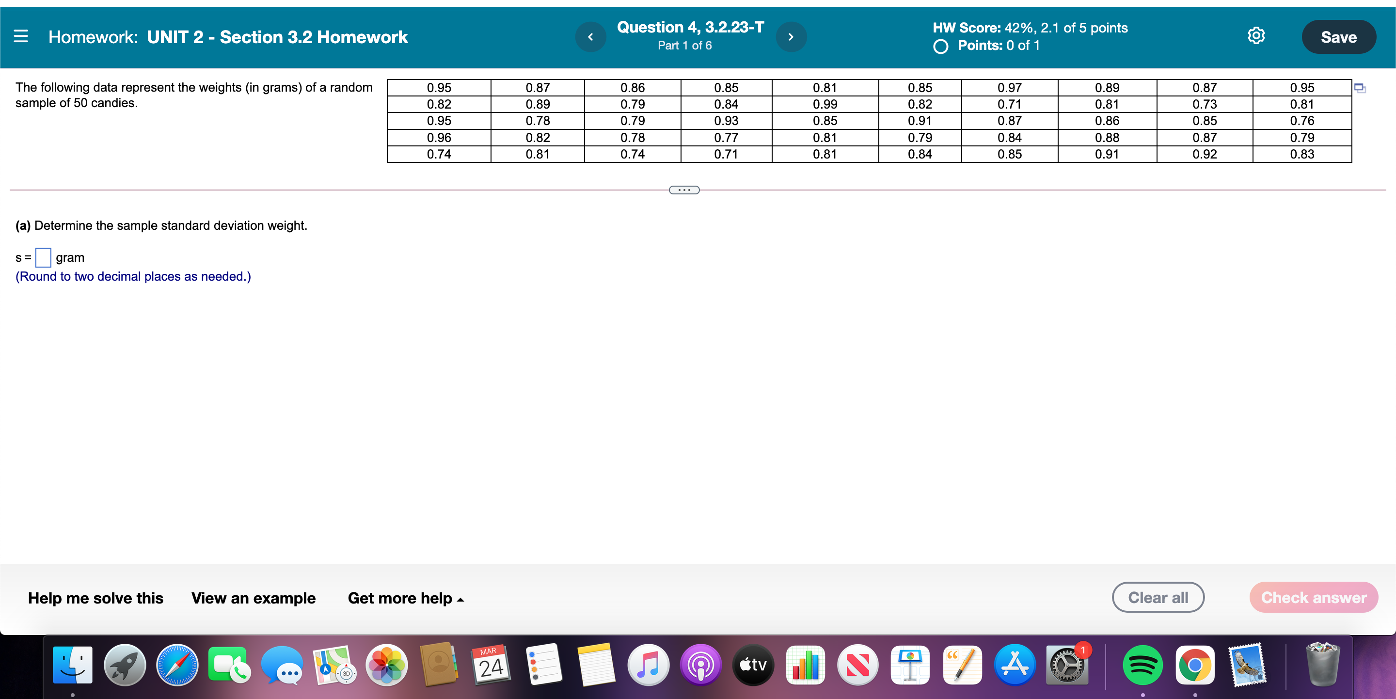Click the Save button

[x=1338, y=36]
